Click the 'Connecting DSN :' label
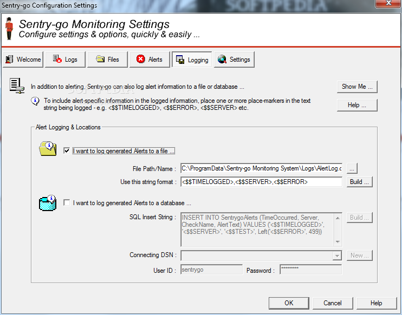Screen dimensions: 402x315 [153, 255]
